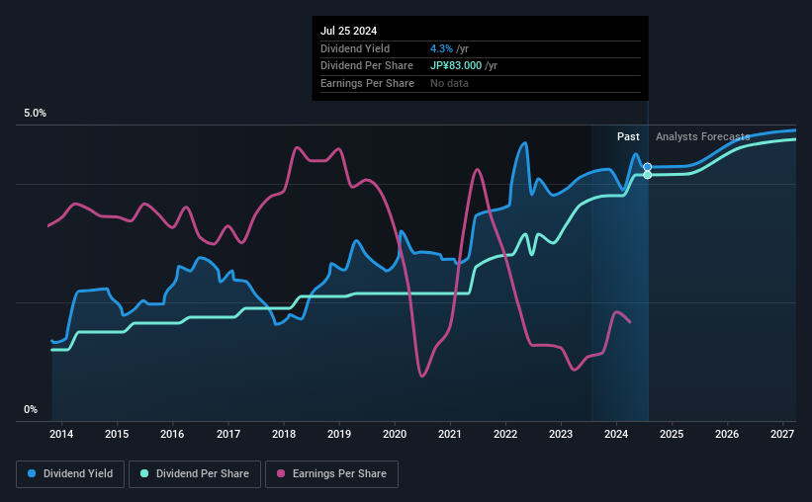The image size is (812, 502).
Task: Click the teal dot in Dividend Per Share legend
Action: pyautogui.click(x=144, y=473)
